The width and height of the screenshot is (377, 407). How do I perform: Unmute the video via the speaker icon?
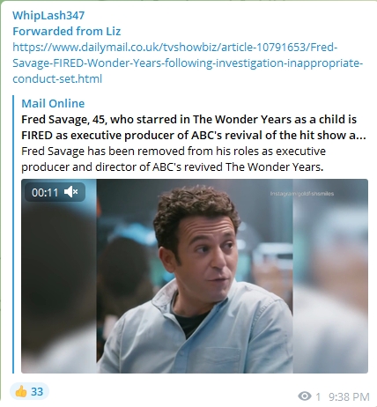(x=70, y=192)
